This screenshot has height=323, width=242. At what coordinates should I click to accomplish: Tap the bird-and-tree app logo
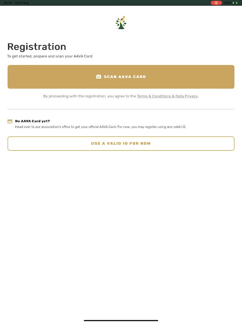121,23
